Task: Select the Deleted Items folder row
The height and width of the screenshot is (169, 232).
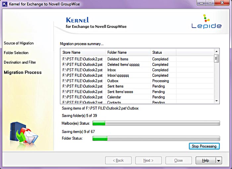Action: (x=137, y=59)
